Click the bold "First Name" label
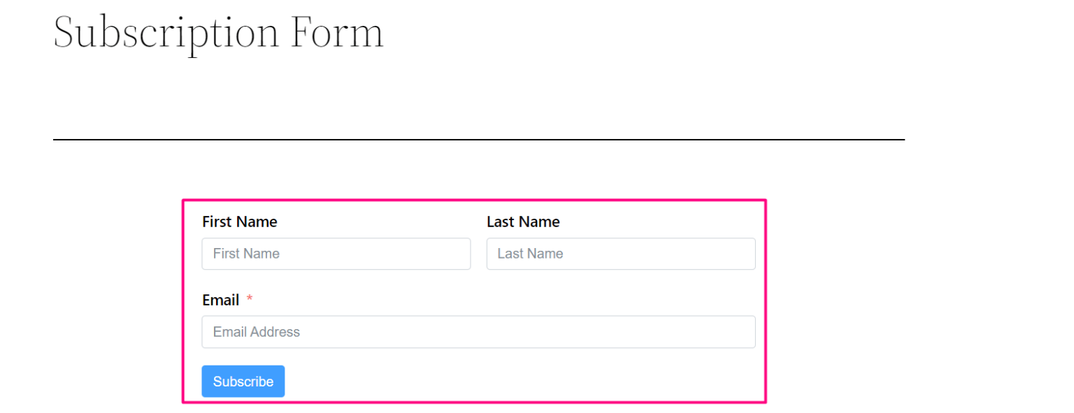1074x413 pixels. (x=239, y=222)
